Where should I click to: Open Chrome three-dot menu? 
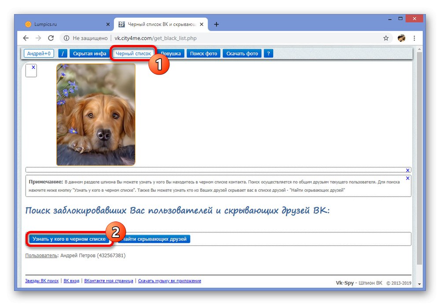pyautogui.click(x=414, y=38)
